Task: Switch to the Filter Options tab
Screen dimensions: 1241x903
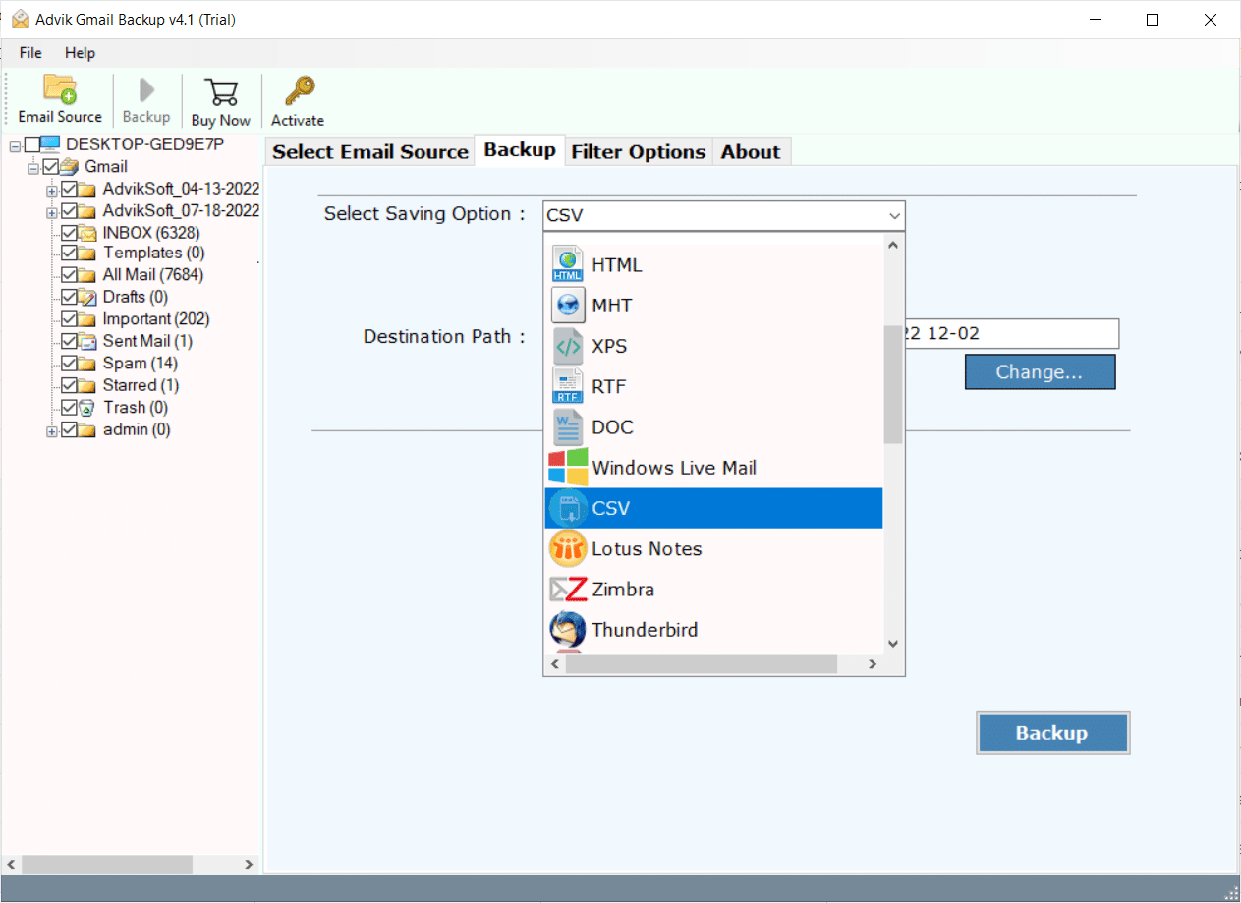Action: [639, 151]
